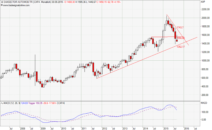Click the round icon before www.tradesignalonline.com

pyautogui.click(x=2, y=5)
